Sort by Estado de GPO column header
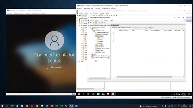Viewport: 193px width, 108px height. pos(168,31)
